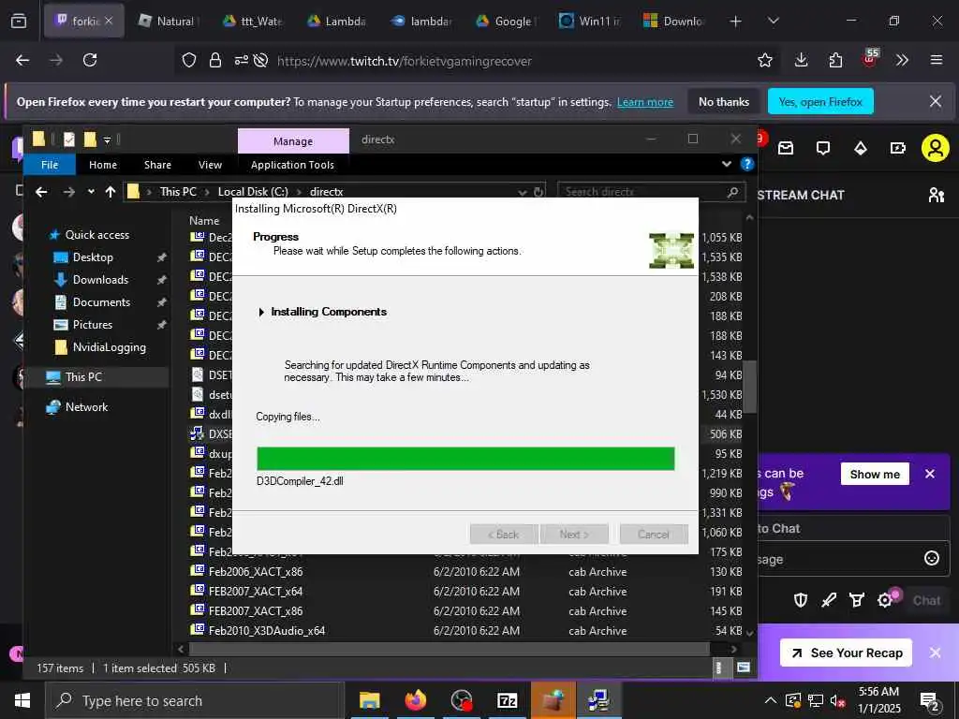Open the Twitch user avatar menu
Image resolution: width=959 pixels, height=719 pixels.
point(936,148)
